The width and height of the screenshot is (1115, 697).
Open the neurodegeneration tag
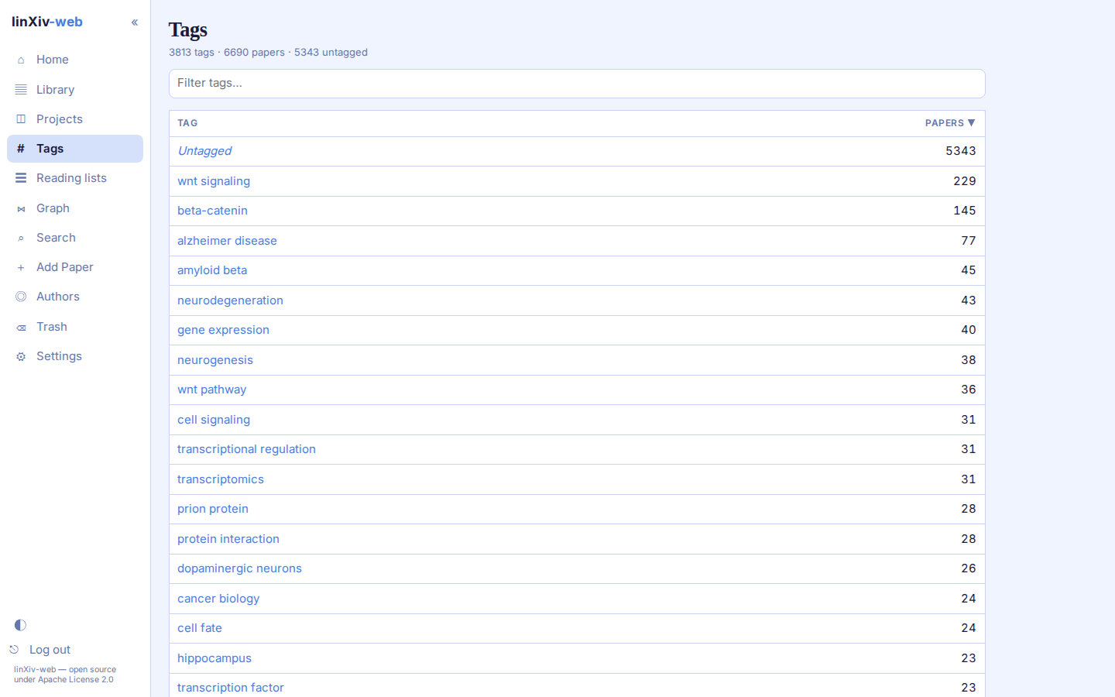tap(230, 300)
